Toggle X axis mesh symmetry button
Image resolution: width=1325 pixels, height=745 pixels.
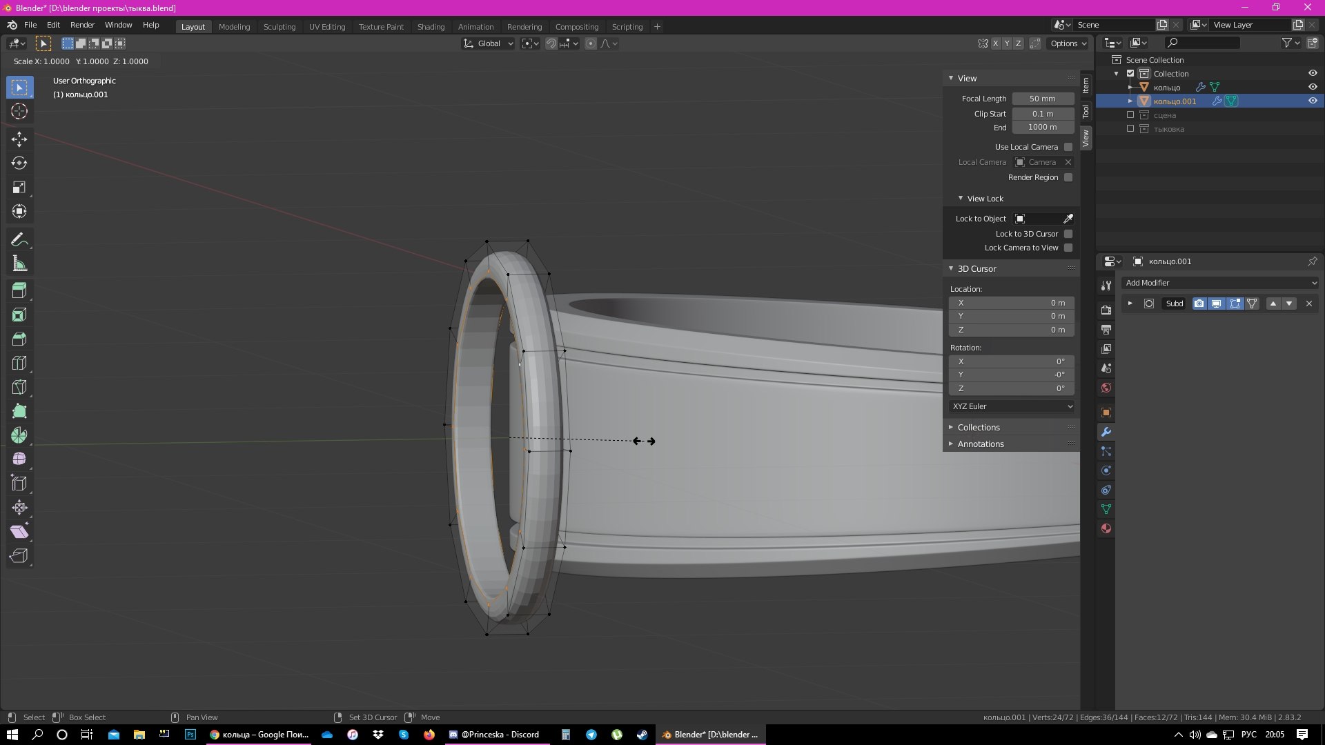[x=995, y=43]
